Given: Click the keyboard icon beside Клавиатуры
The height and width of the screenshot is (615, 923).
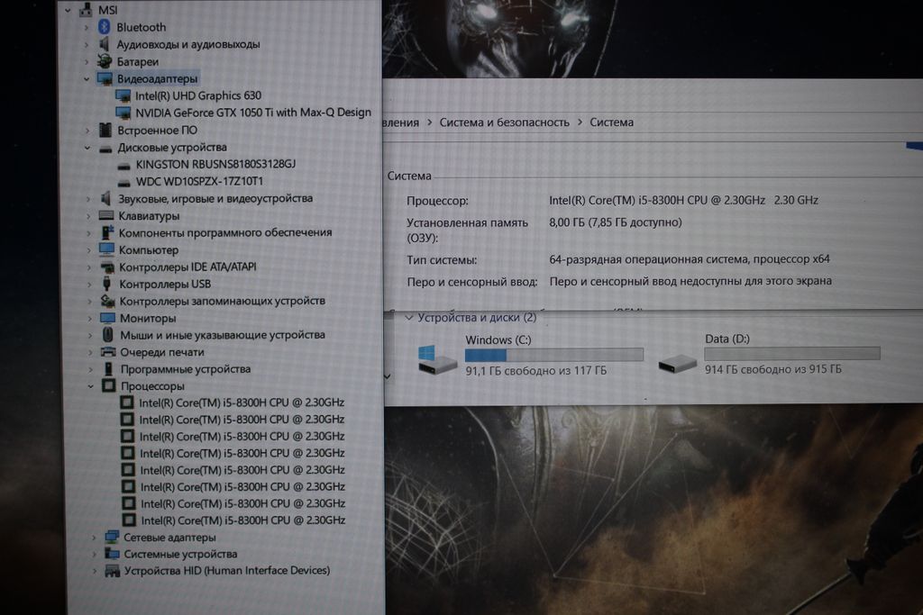Looking at the screenshot, I should click(x=106, y=216).
